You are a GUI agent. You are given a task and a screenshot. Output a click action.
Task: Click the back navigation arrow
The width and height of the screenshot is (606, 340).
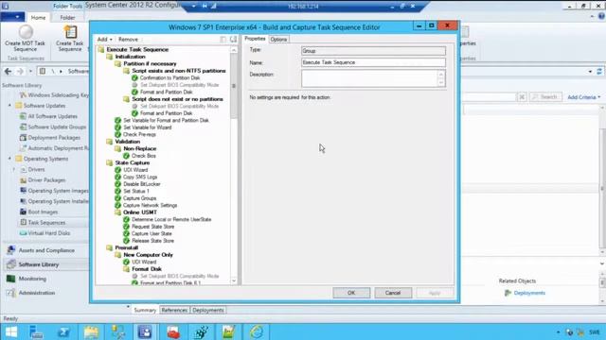9,72
